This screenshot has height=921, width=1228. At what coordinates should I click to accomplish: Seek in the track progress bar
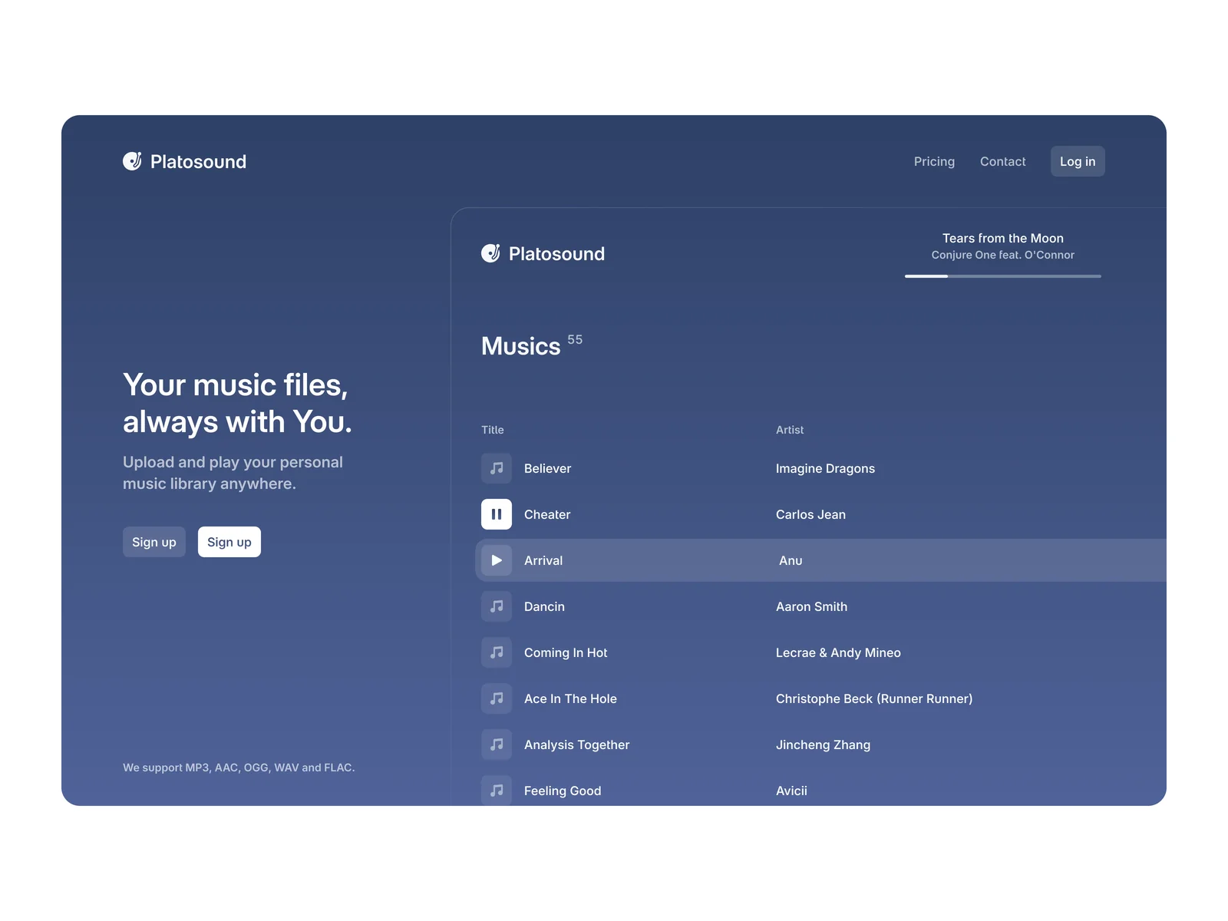click(x=1003, y=276)
